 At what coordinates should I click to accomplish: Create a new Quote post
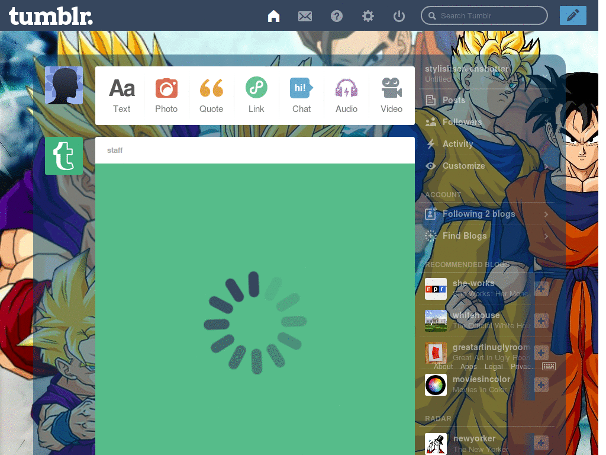(211, 95)
